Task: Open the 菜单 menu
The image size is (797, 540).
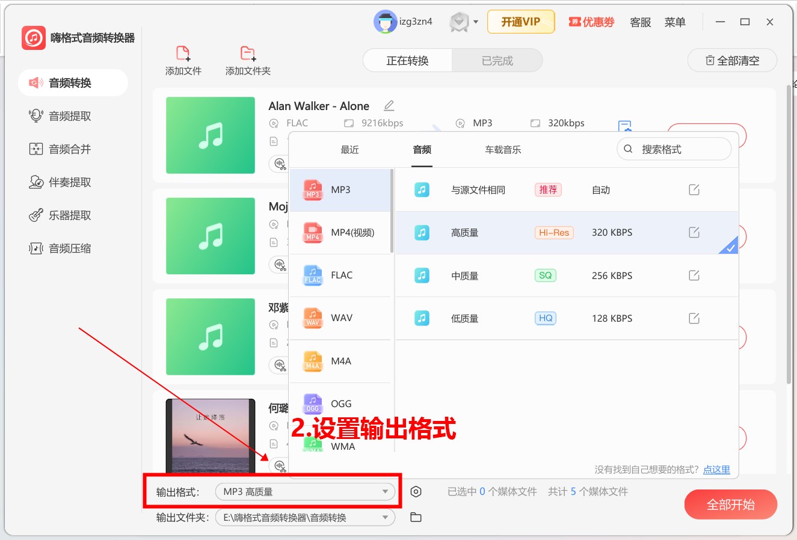Action: click(675, 22)
